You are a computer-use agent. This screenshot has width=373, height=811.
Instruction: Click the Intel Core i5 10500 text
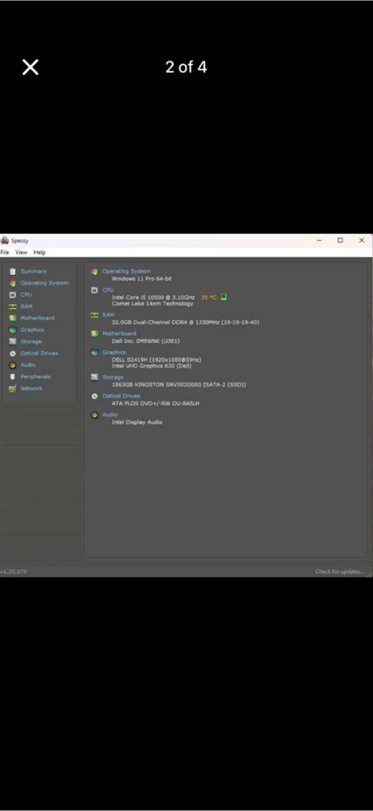tap(153, 297)
